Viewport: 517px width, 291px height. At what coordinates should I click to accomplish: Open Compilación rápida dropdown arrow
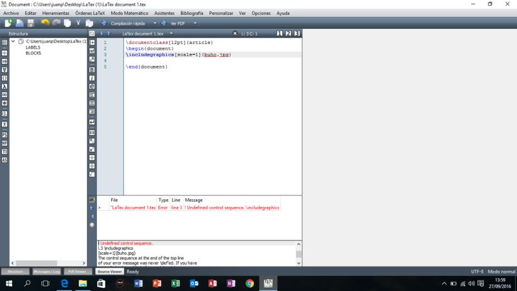(x=154, y=23)
